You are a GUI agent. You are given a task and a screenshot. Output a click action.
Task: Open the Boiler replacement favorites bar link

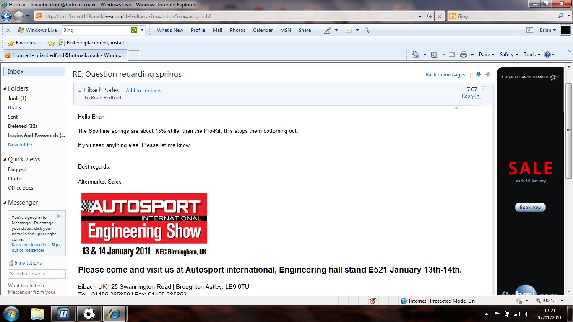[x=93, y=43]
